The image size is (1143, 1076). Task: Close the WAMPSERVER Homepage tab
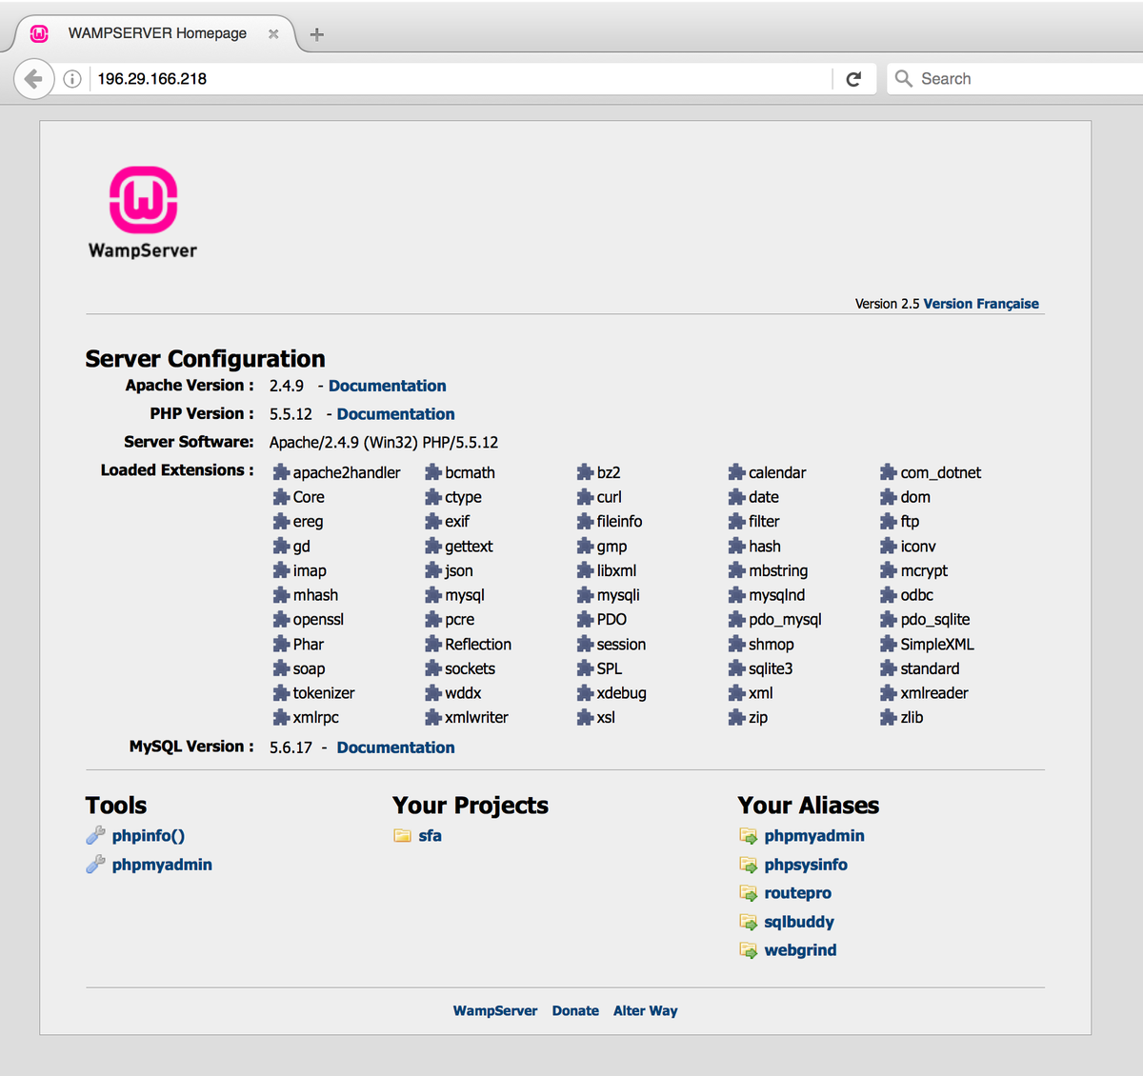273,34
